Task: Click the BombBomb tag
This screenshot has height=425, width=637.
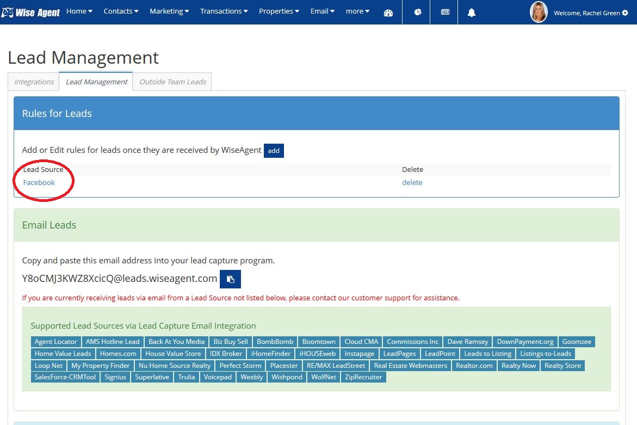Action: pos(275,342)
